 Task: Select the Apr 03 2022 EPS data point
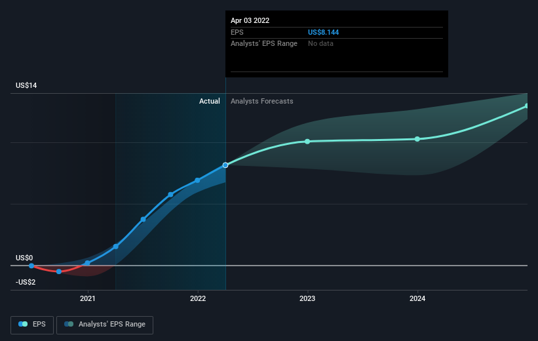click(225, 165)
